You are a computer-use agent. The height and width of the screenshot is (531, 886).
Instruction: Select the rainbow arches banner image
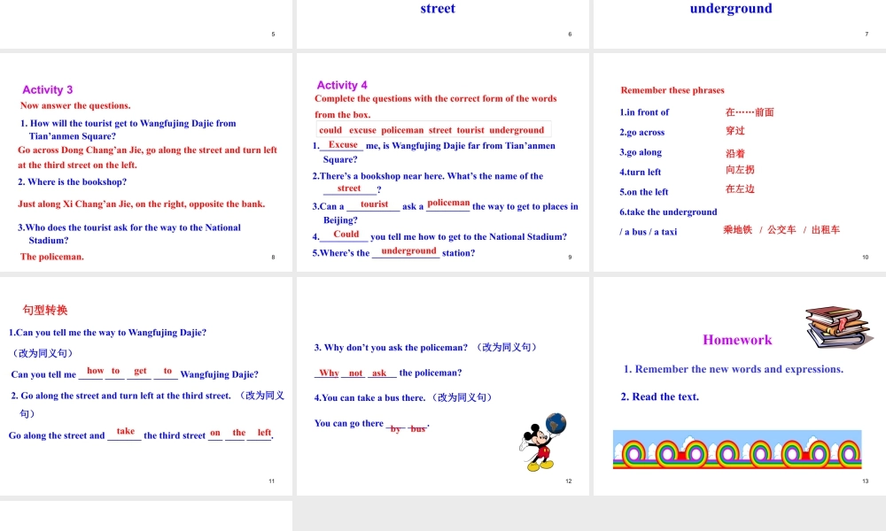(x=736, y=450)
